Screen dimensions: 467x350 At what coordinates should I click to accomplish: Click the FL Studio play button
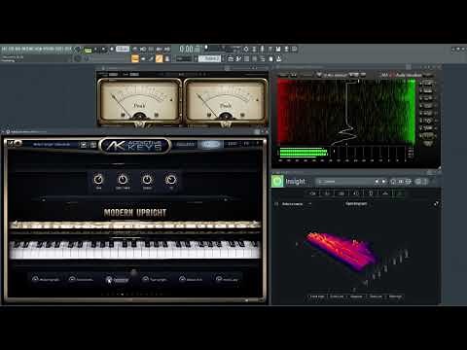pos(95,50)
